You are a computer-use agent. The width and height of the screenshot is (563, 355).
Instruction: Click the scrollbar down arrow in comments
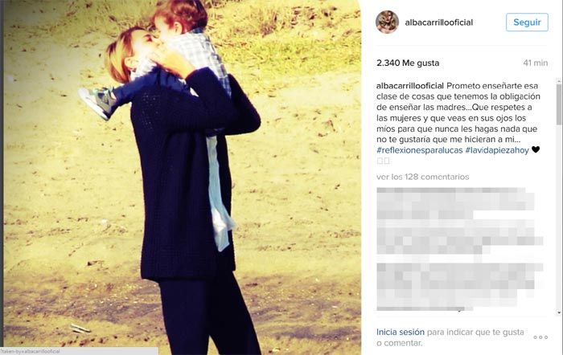pyautogui.click(x=559, y=312)
